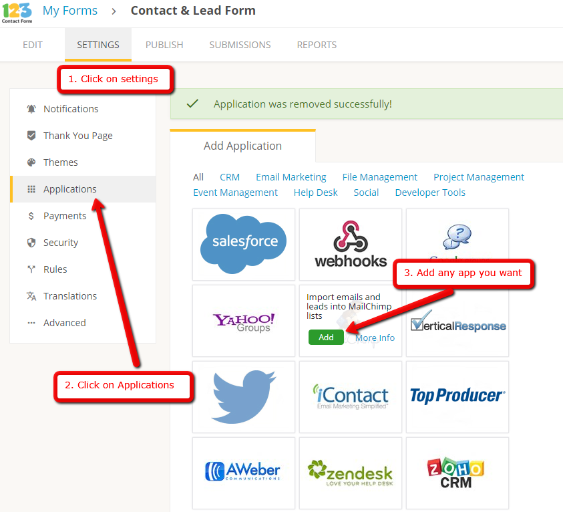Select the Webhooks application tile
This screenshot has width=563, height=512.
[x=351, y=245]
